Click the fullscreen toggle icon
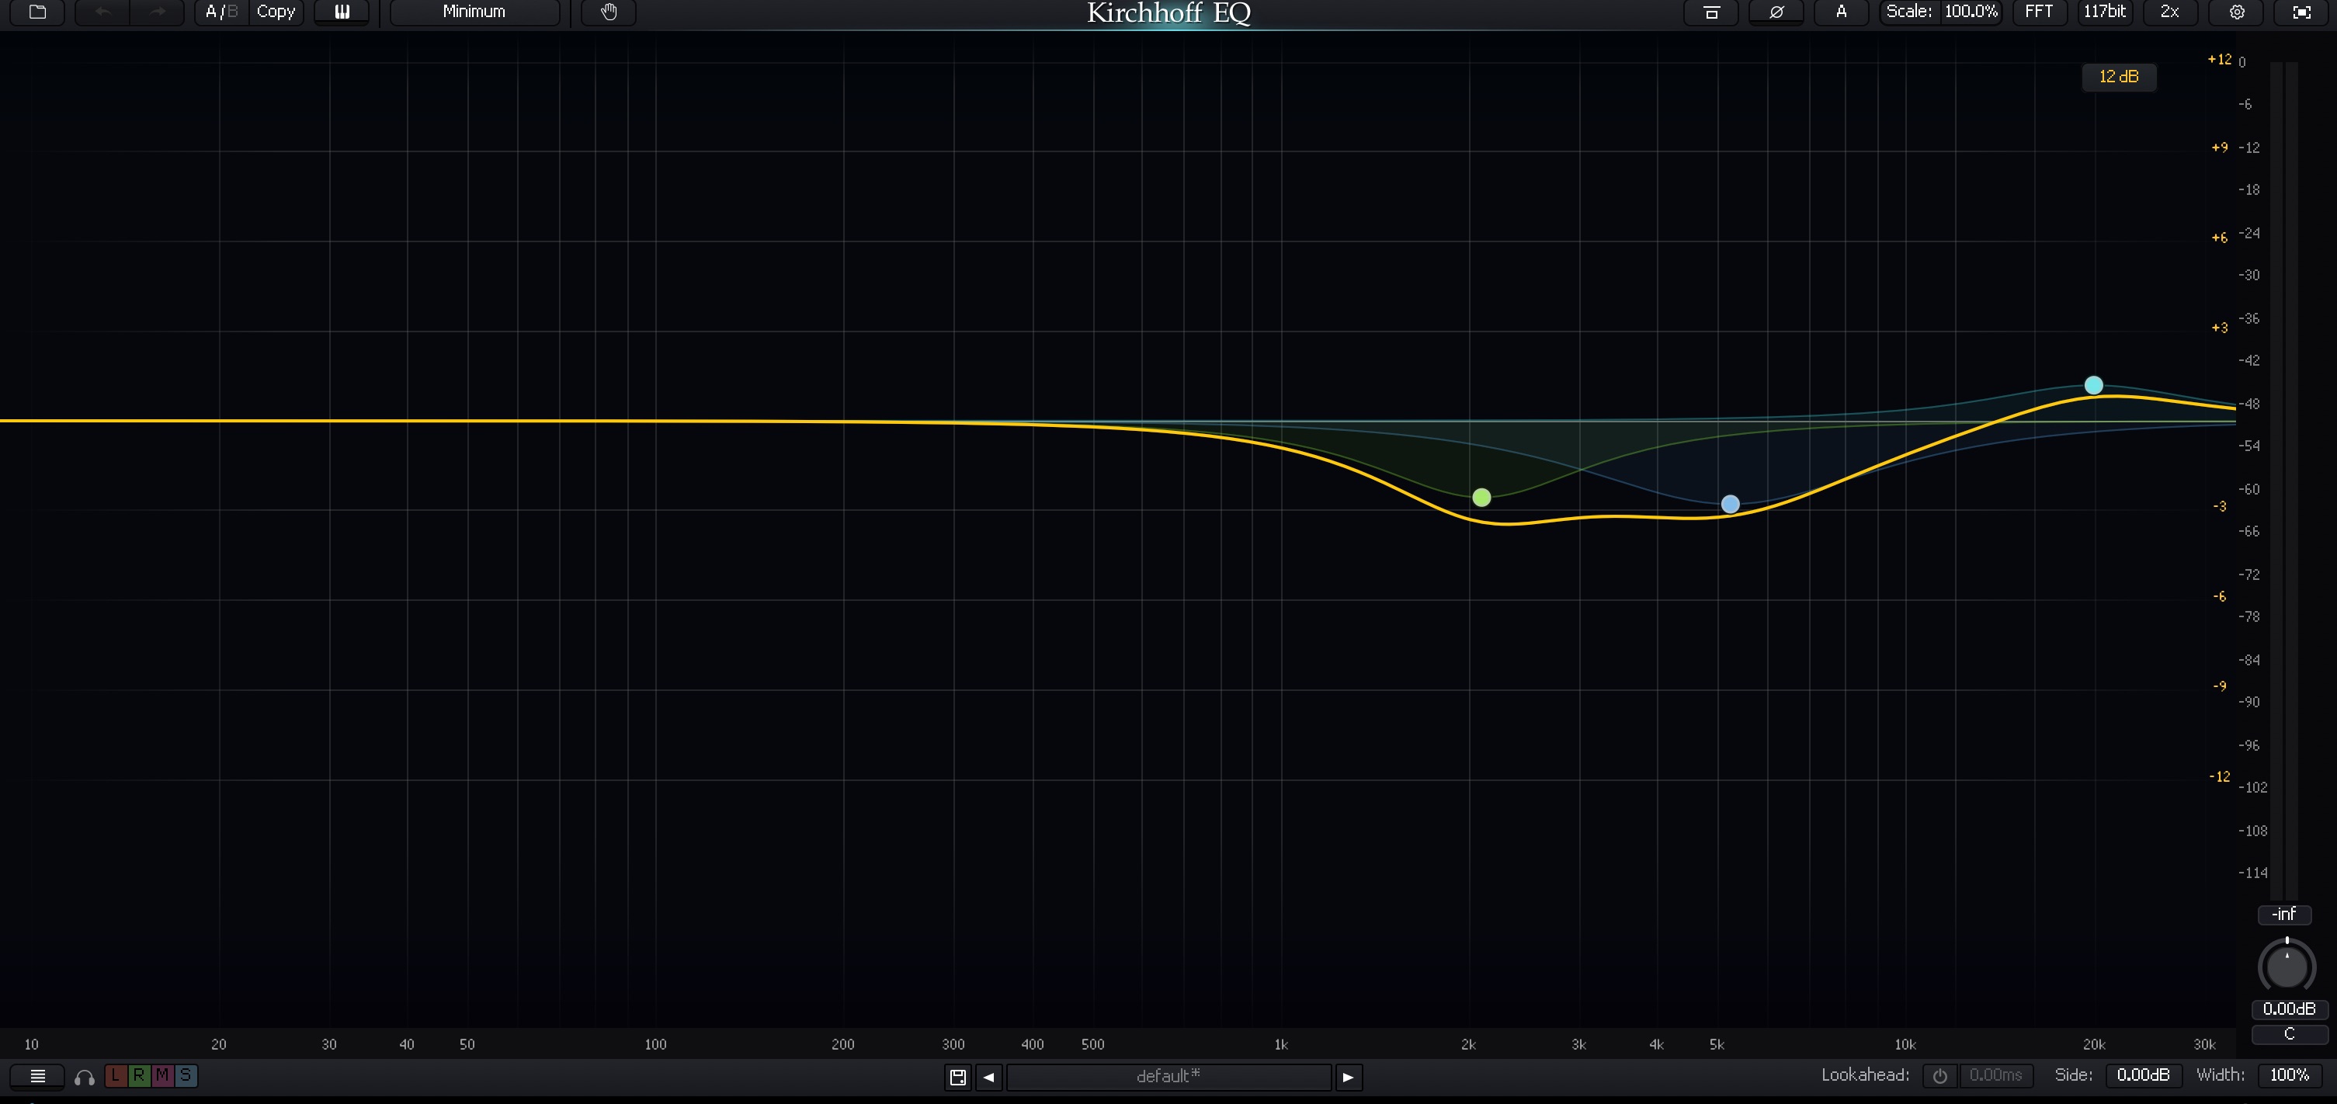Viewport: 2337px width, 1104px height. [2301, 12]
